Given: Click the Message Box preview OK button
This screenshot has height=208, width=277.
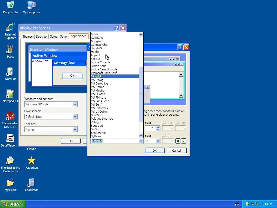Looking at the screenshot, I should coord(72,76).
